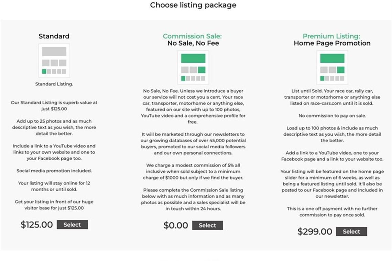The height and width of the screenshot is (261, 392).
Task: Select the $299.00 Premium Listing package
Action: pyautogui.click(x=351, y=231)
